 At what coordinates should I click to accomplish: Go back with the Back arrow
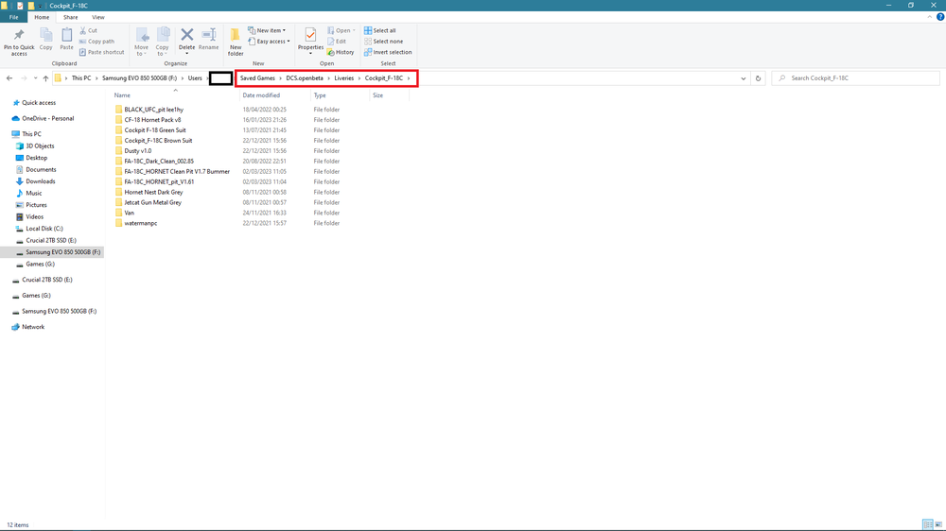(9, 78)
